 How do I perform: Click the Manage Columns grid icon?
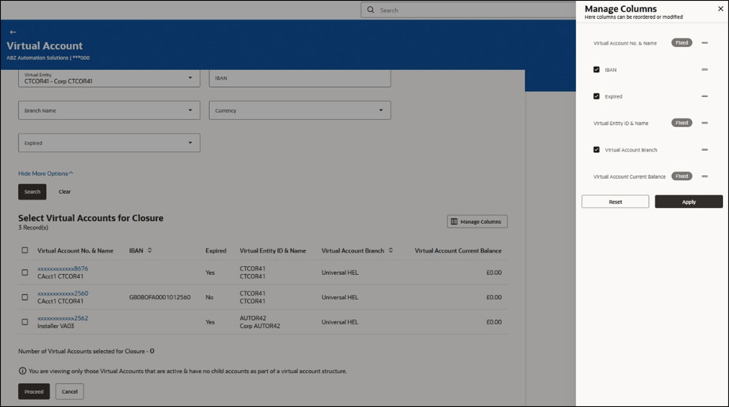[454, 221]
